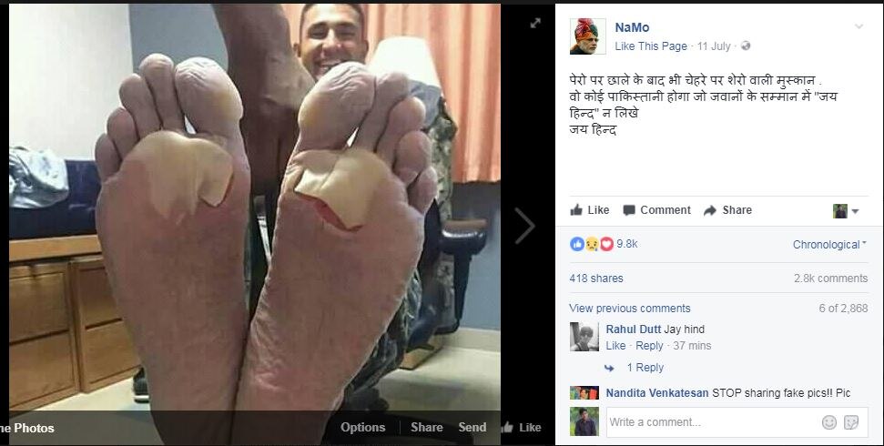
Task: Open photo Options menu in bottom bar
Action: point(362,428)
